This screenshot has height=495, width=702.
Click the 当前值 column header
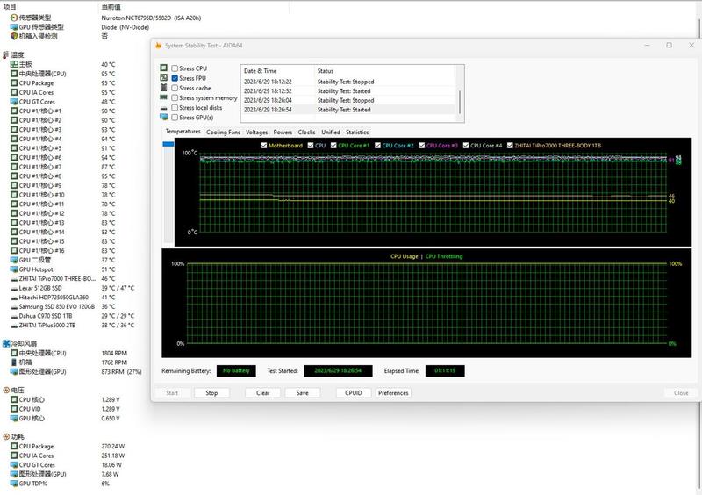111,7
